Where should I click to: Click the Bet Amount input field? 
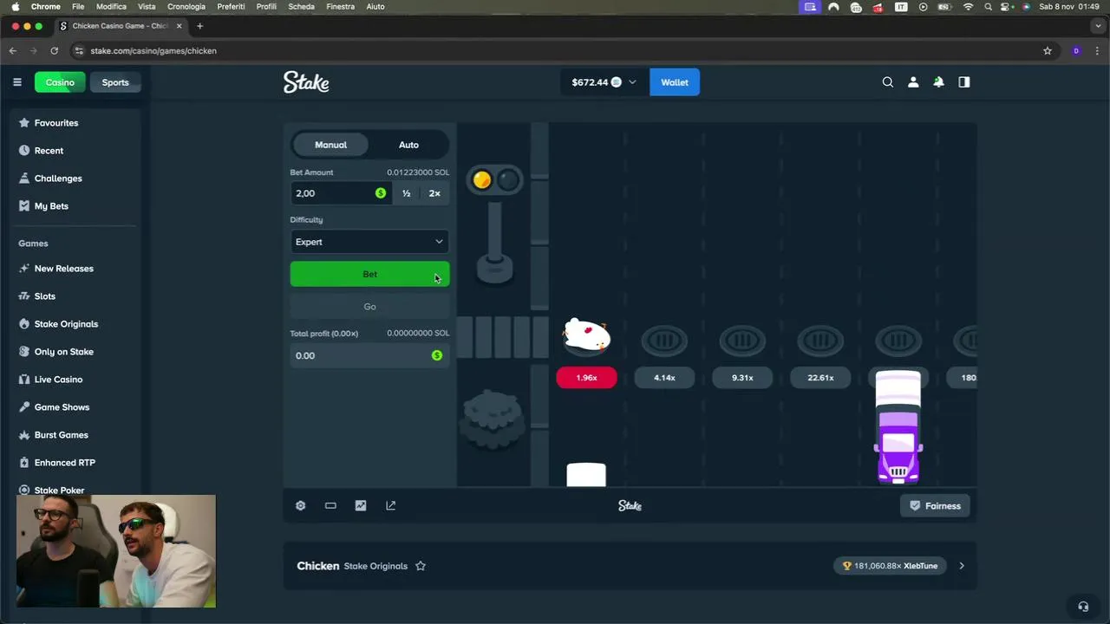[x=340, y=193]
